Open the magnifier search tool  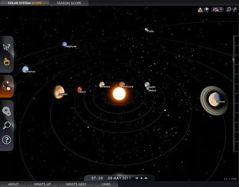coord(7,125)
